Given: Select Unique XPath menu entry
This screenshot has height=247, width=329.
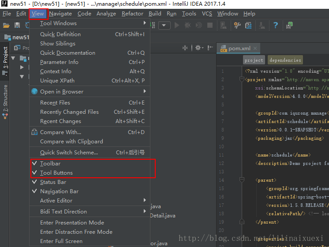Looking at the screenshot, I should point(90,80).
